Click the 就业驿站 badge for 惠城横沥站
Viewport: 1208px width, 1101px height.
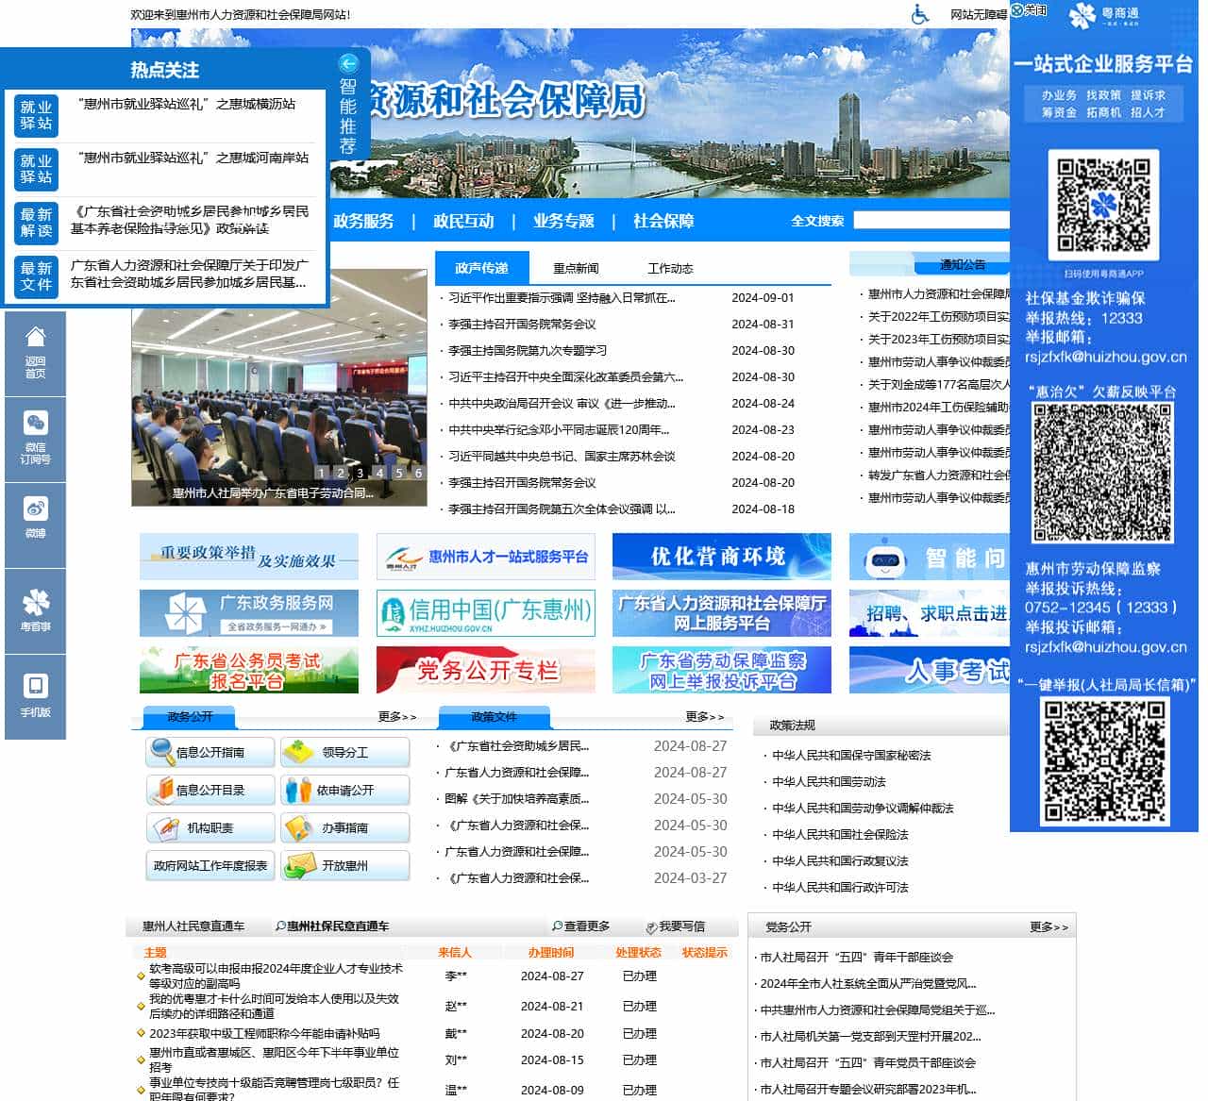point(36,115)
